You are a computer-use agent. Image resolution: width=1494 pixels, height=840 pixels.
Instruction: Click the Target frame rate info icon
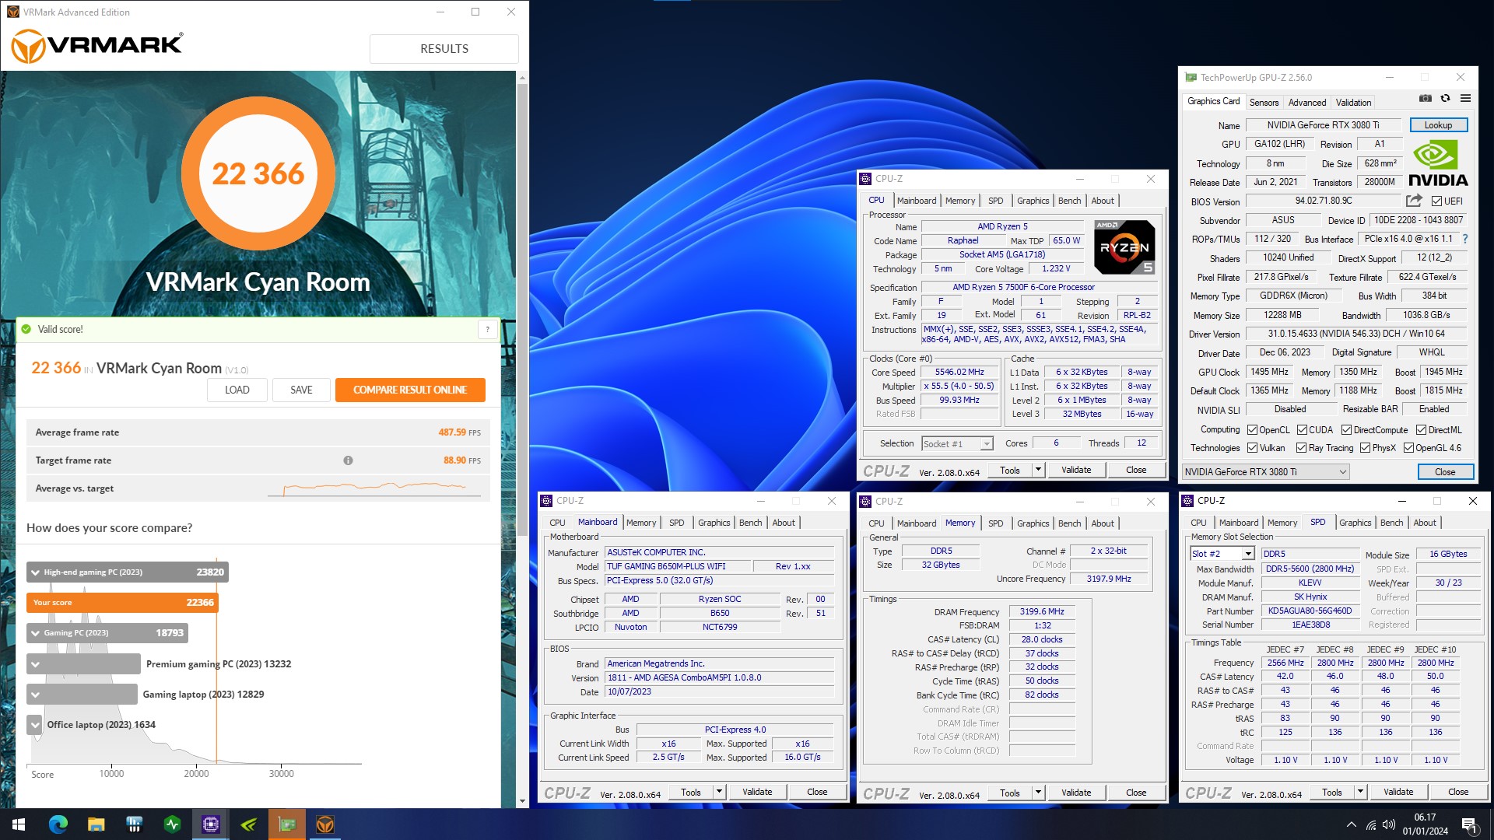[348, 460]
